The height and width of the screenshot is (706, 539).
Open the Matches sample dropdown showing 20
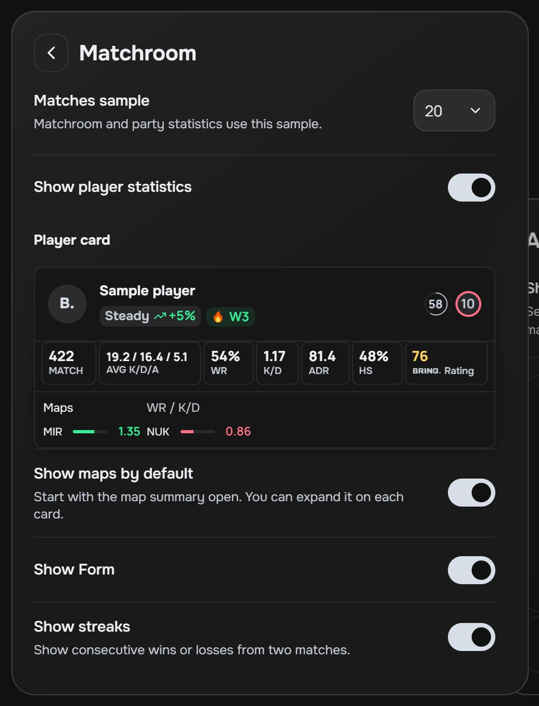454,110
